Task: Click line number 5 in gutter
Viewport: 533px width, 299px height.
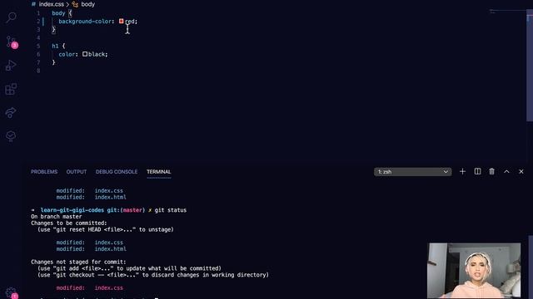Action: click(x=38, y=46)
